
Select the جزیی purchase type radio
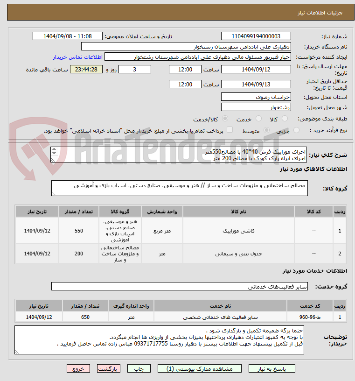tap(296, 130)
